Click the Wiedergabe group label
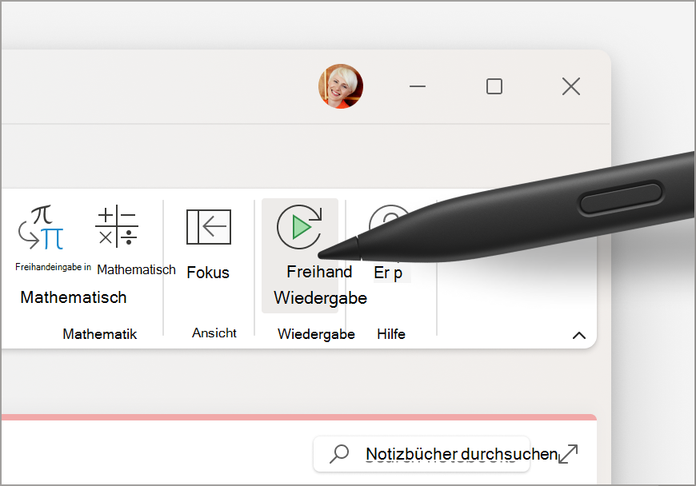This screenshot has width=696, height=486. click(x=316, y=334)
